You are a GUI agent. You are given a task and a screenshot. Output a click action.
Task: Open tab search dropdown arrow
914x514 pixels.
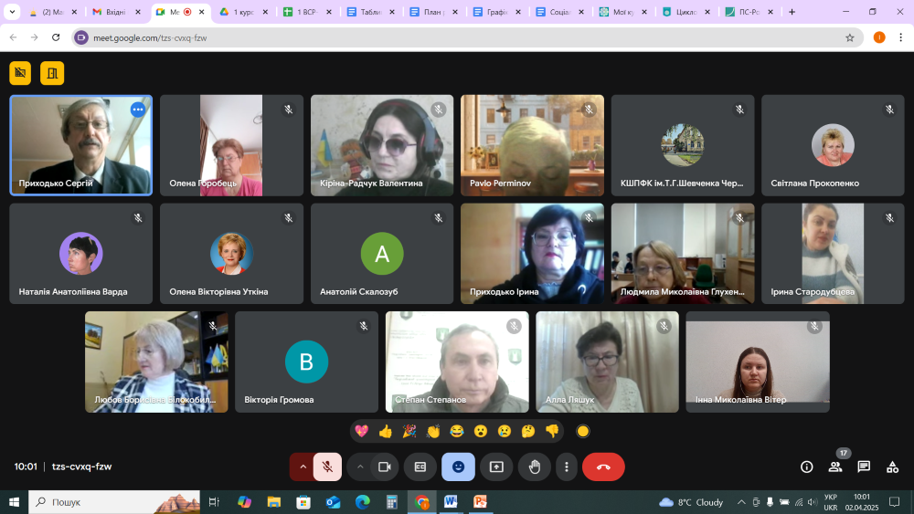[12, 12]
